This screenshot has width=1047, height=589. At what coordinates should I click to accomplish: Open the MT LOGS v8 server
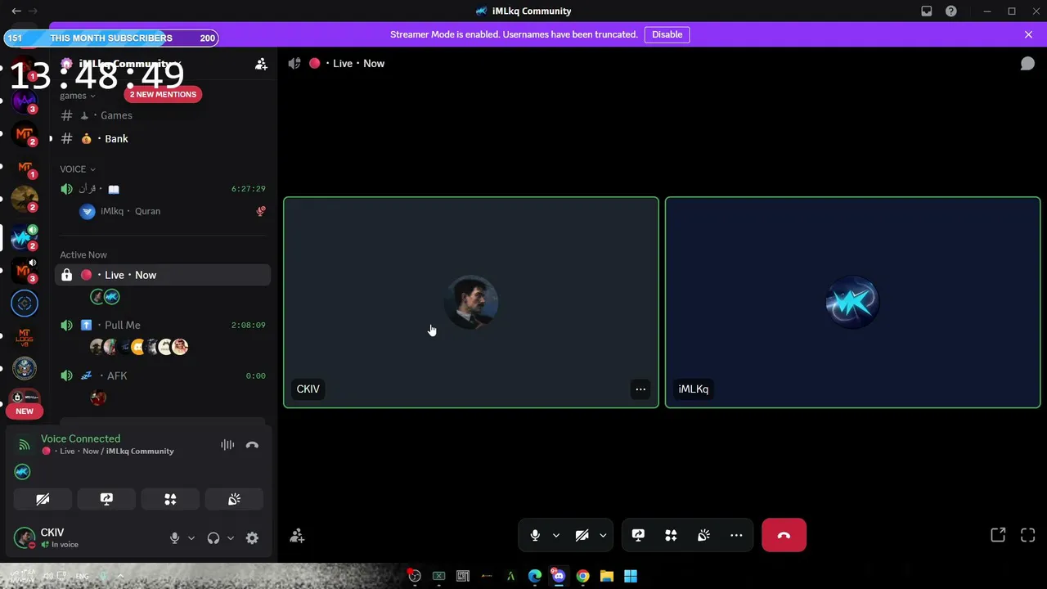click(x=25, y=336)
